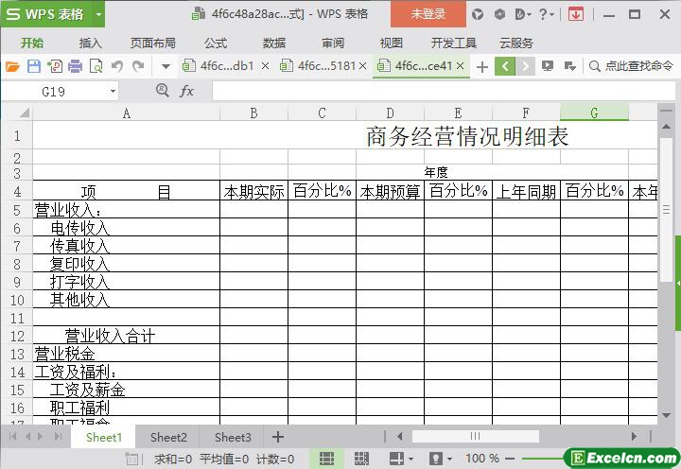
Task: Open the 公式 ribbon tab
Action: pyautogui.click(x=216, y=43)
